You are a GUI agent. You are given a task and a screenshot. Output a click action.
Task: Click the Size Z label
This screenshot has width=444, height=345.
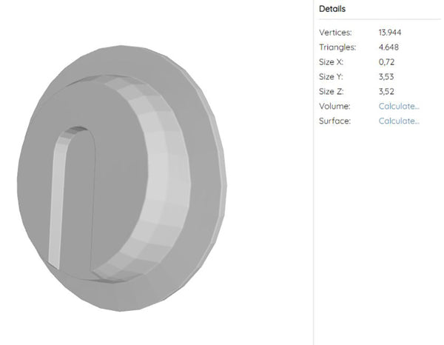[x=331, y=92]
